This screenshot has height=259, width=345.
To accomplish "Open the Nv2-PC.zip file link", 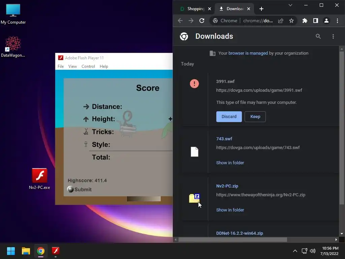I will click(x=227, y=186).
